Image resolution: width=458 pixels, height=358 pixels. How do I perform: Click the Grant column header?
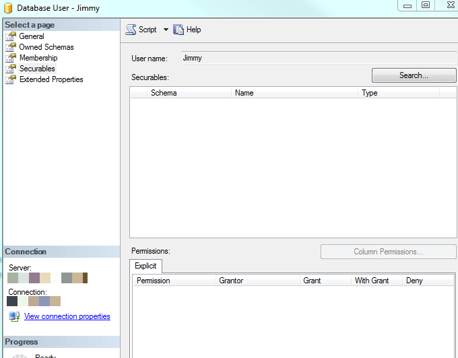[x=325, y=281]
